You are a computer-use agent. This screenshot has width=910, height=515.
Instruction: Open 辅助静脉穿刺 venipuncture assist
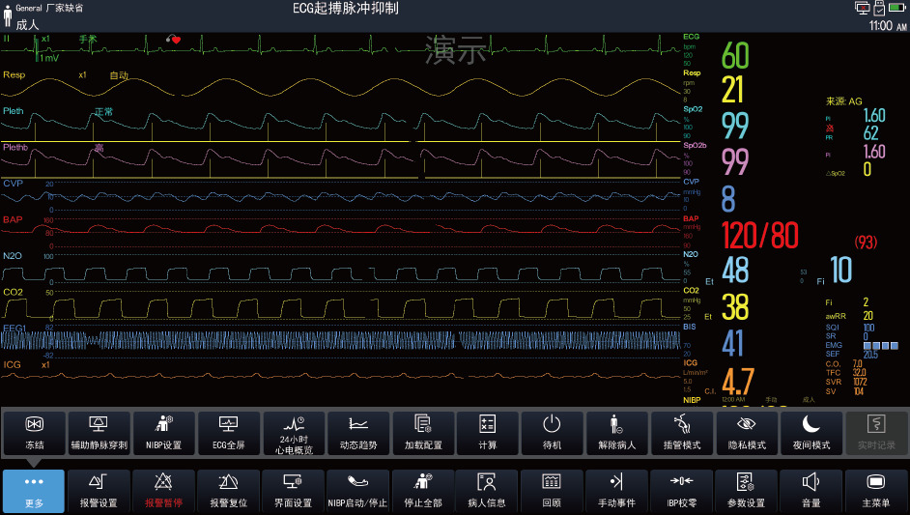click(x=99, y=433)
